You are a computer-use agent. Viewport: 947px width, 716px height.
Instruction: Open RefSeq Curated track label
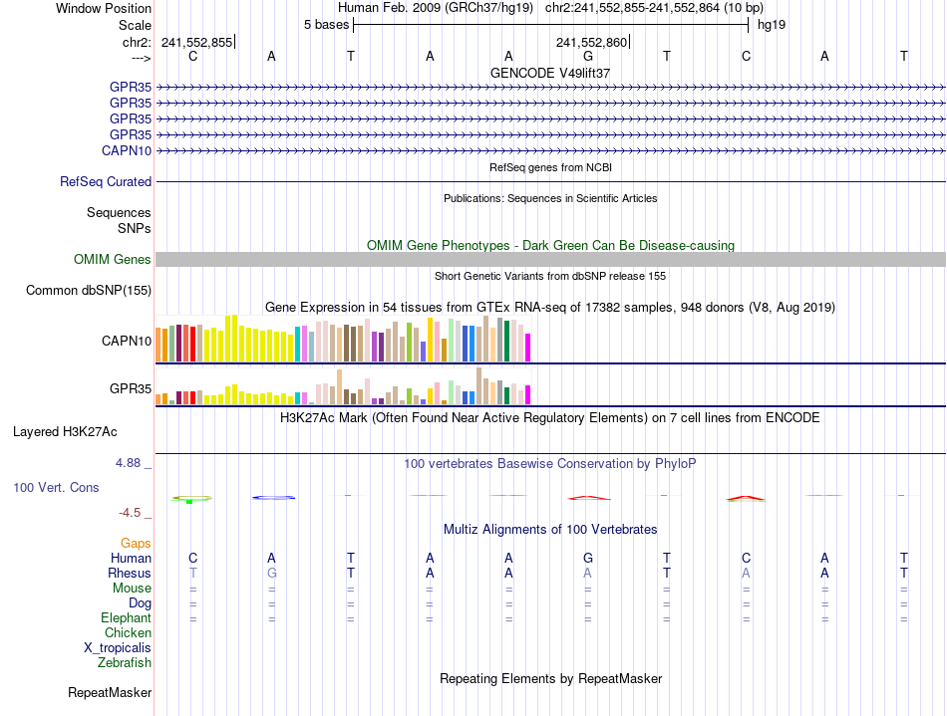click(x=106, y=181)
